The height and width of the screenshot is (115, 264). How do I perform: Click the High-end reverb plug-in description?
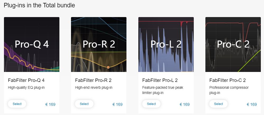(x=94, y=87)
